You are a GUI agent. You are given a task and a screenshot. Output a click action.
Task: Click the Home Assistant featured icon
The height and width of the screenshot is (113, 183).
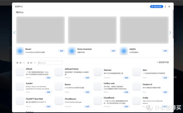72,51
